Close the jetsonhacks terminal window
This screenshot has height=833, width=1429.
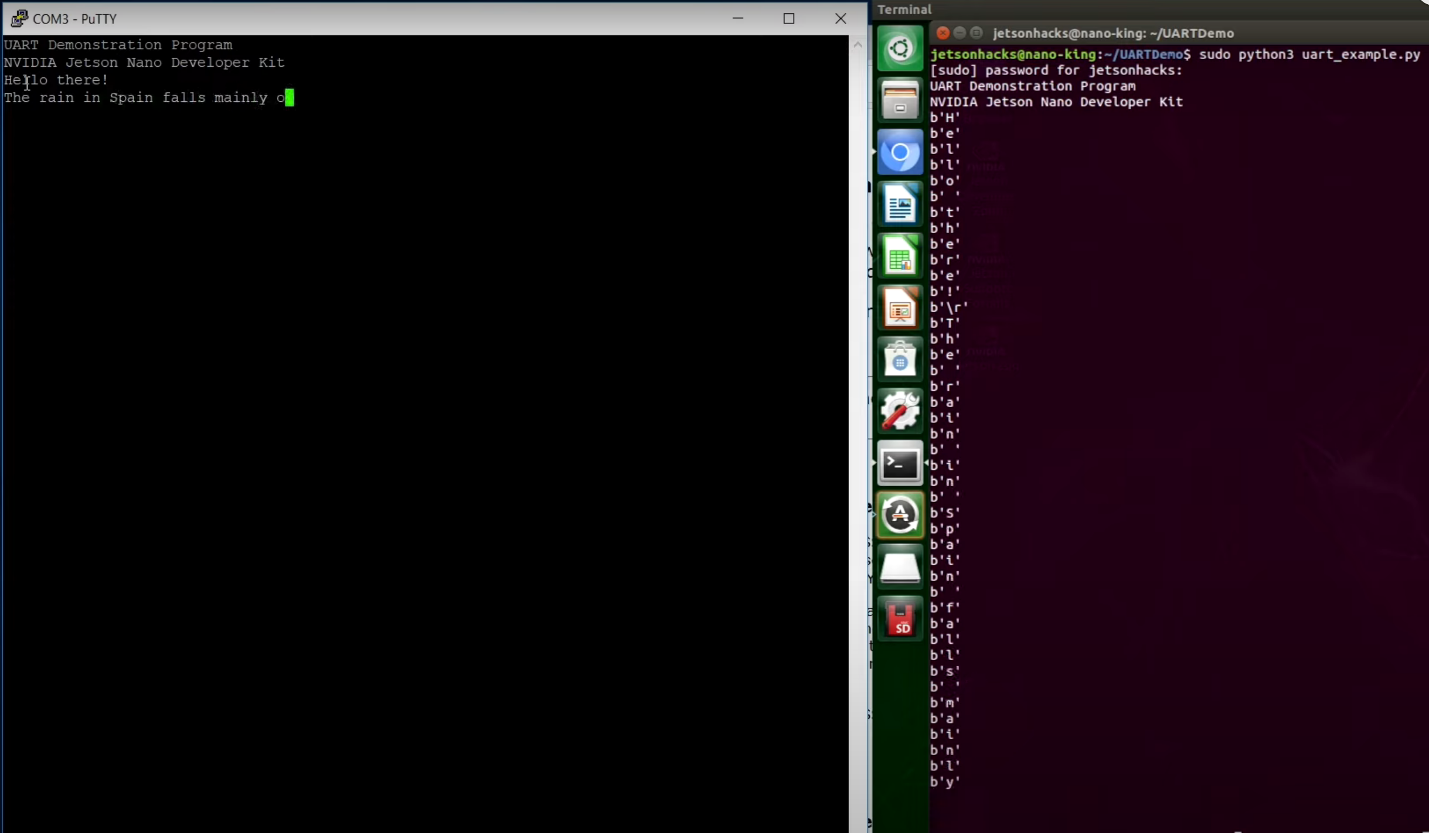(x=943, y=33)
